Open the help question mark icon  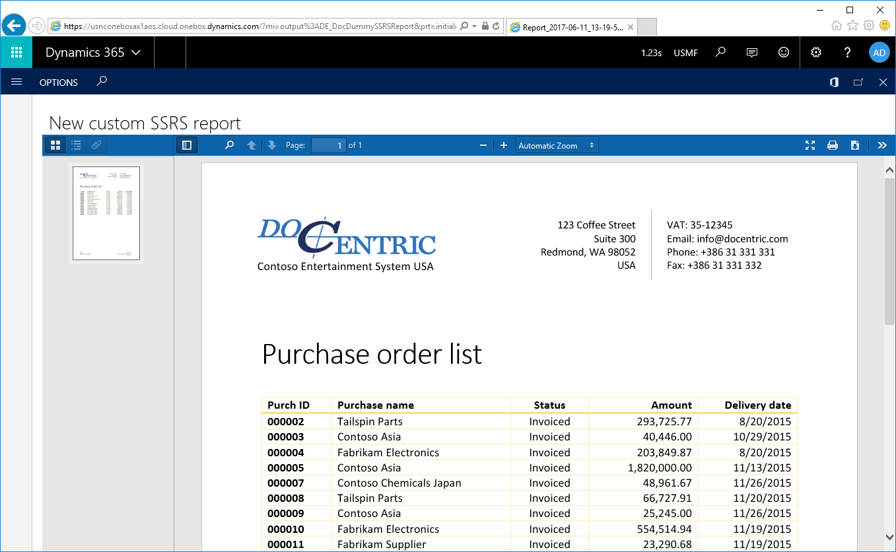848,53
